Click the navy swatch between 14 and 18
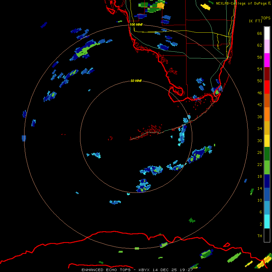Screen dimensions: 272x272 point(267,181)
